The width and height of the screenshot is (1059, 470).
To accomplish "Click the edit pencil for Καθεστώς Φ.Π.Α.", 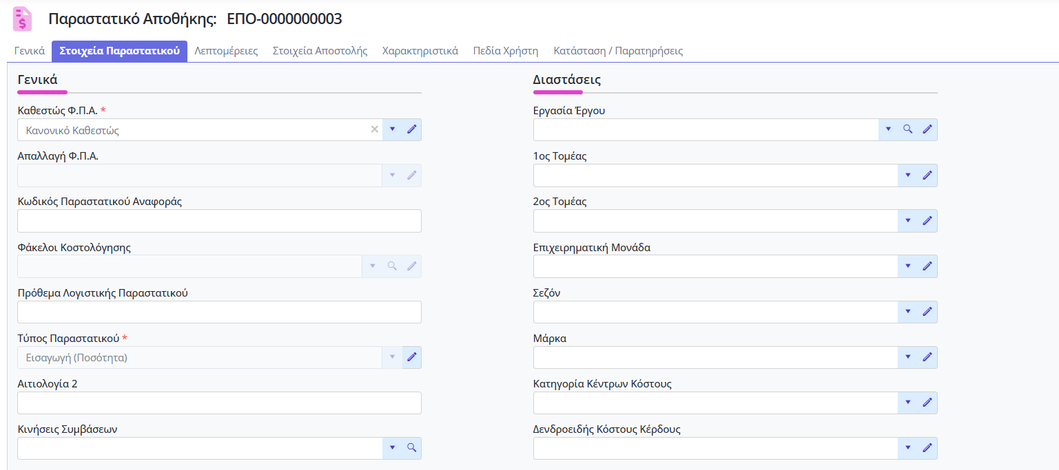I will 411,129.
